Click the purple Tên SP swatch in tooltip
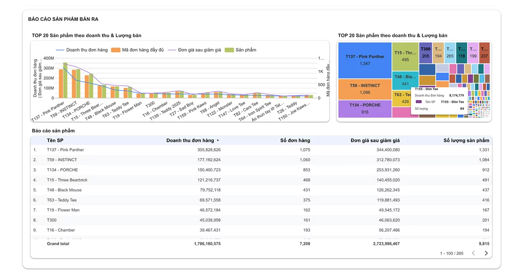The image size is (525, 280). pyautogui.click(x=419, y=102)
